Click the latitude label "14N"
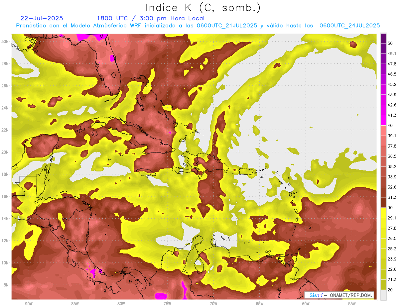The image size is (399, 308). [x=5, y=218]
